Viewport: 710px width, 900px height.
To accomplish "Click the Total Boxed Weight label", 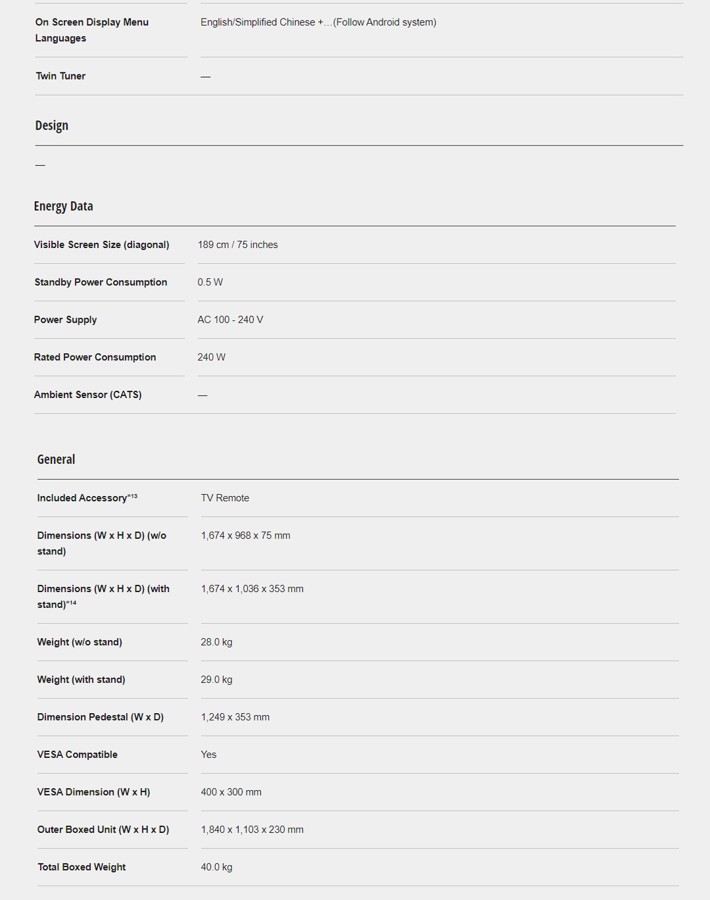I will coord(82,867).
